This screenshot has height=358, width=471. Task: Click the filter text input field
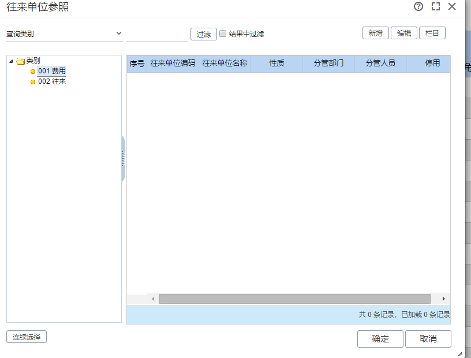157,34
